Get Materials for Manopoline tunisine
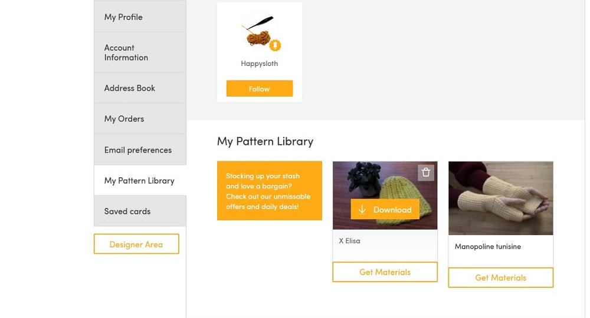590x318 pixels. [501, 277]
